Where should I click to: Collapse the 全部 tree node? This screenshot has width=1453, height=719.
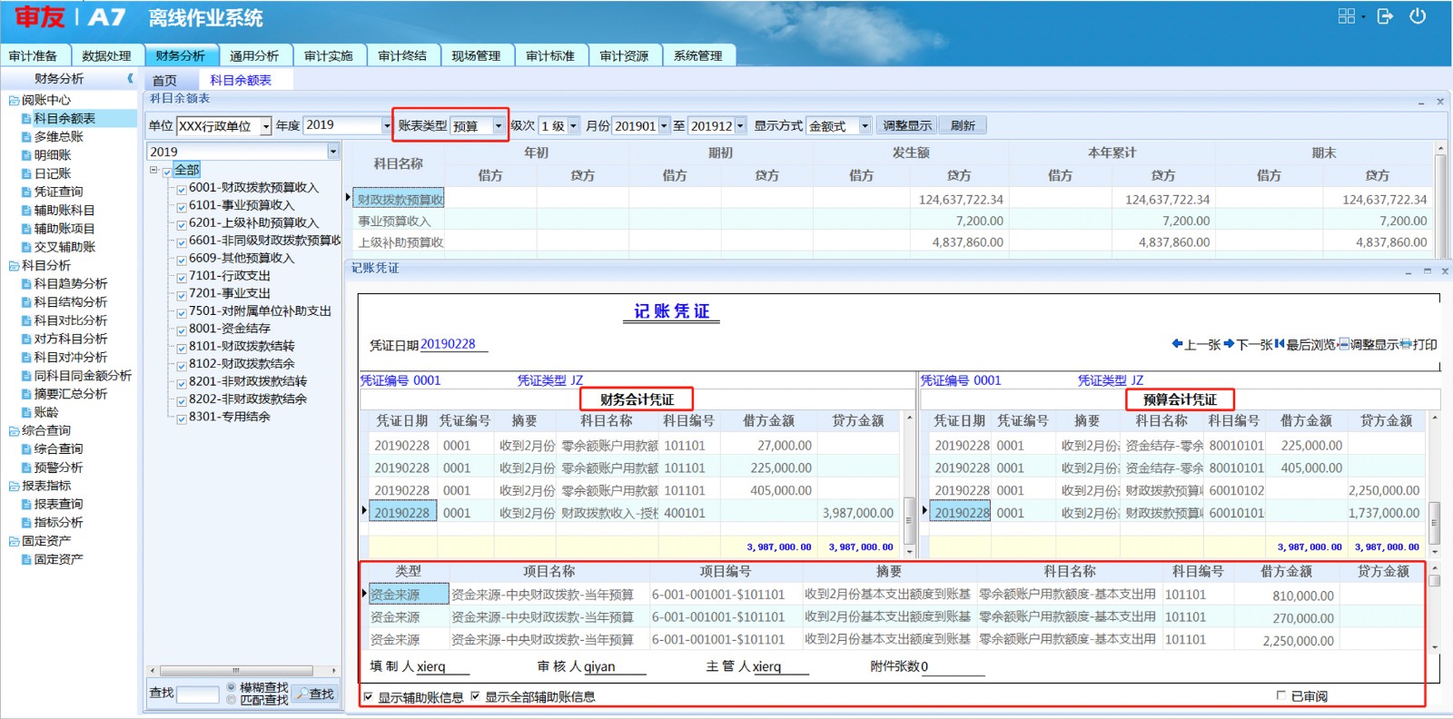click(x=154, y=170)
